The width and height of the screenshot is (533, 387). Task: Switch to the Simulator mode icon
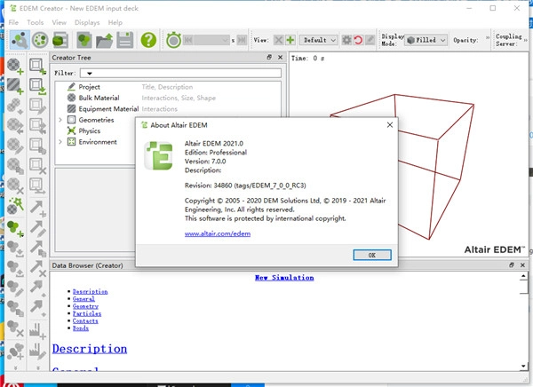point(40,40)
